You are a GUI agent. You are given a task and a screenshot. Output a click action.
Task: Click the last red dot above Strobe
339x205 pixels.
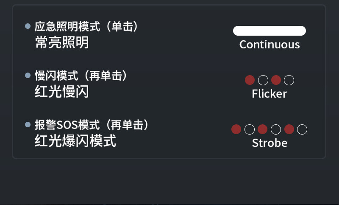tap(289, 129)
